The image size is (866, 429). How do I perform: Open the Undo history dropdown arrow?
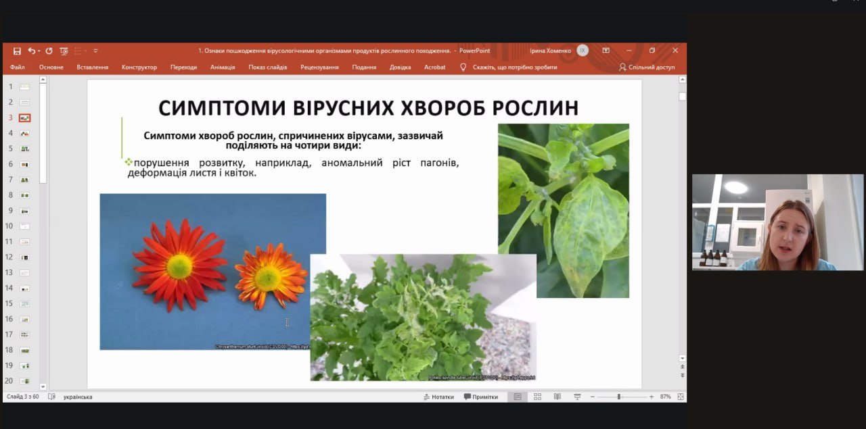point(39,51)
